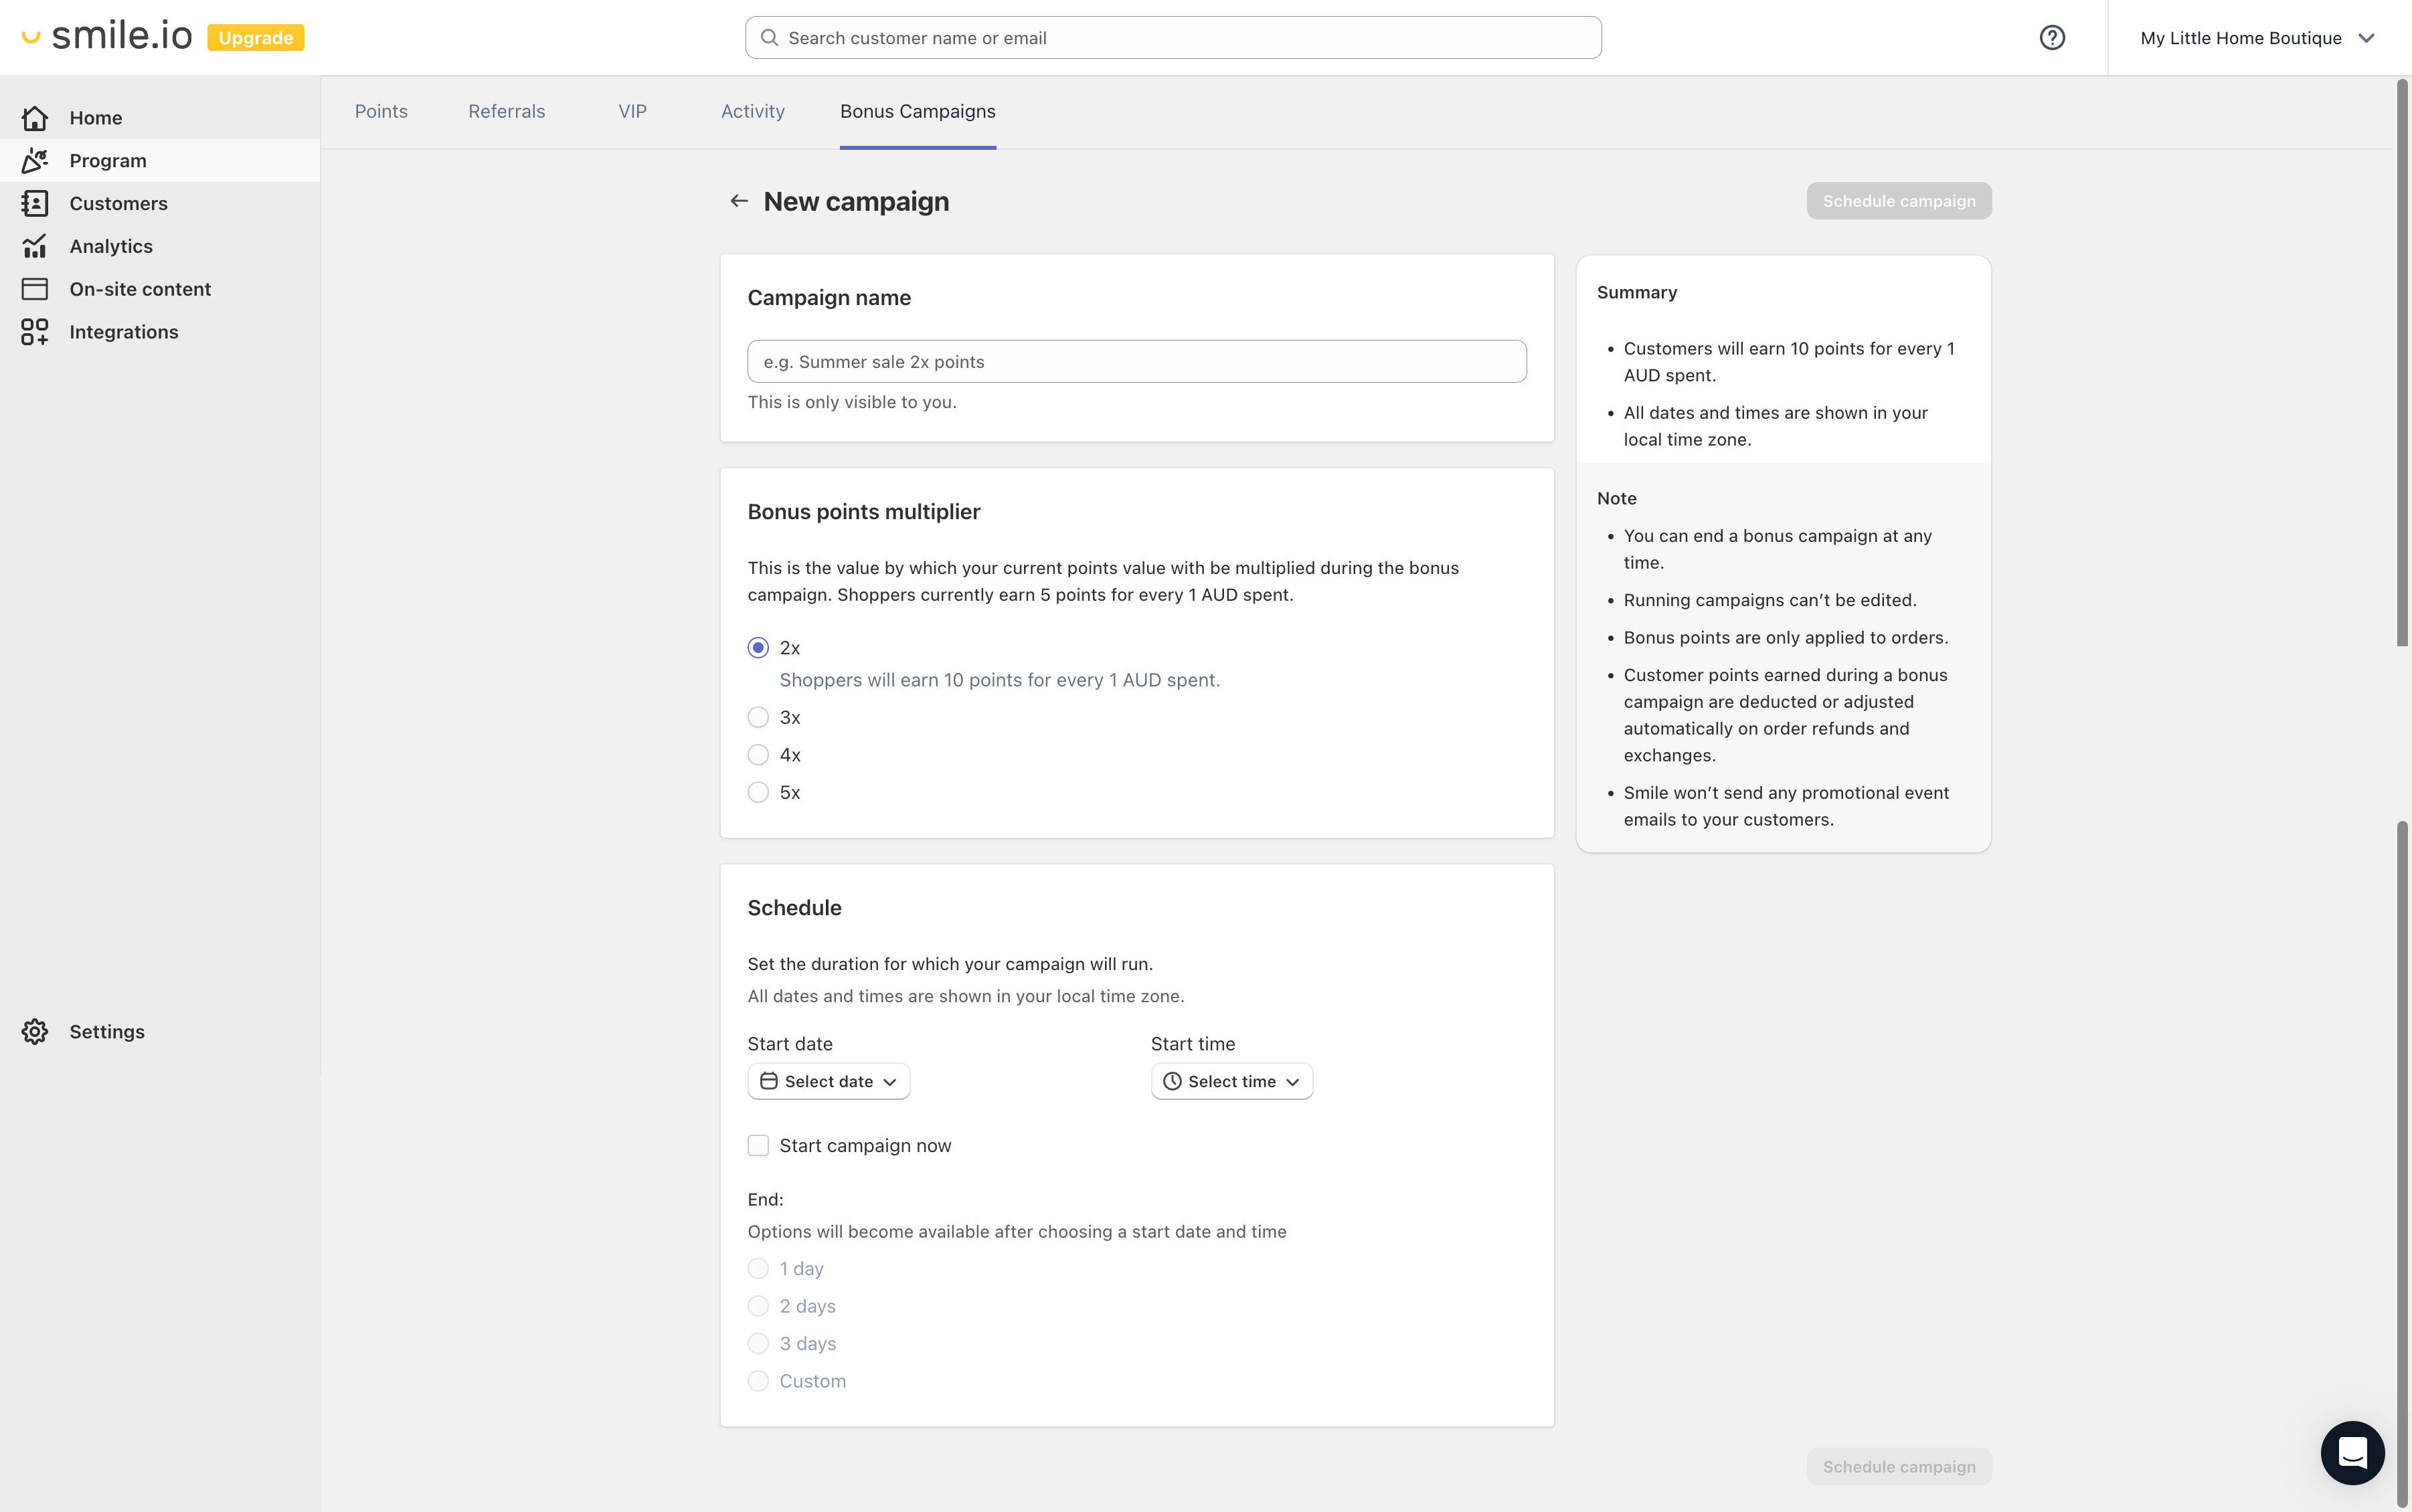Viewport: 2412px width, 1512px height.
Task: Click the Campaign name input field
Action: tap(1136, 361)
